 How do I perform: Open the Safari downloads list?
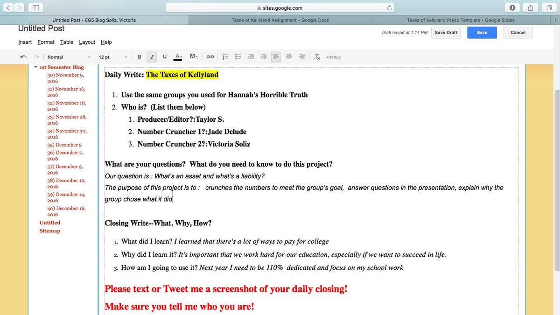(512, 8)
